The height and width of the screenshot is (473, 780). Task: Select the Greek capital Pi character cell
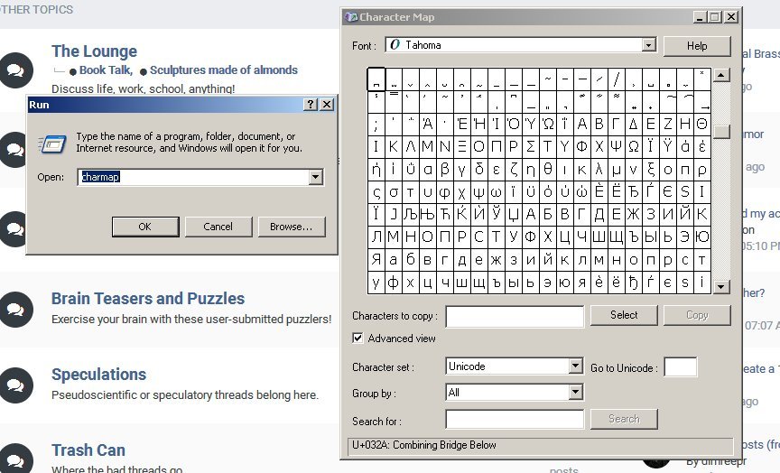click(x=496, y=147)
